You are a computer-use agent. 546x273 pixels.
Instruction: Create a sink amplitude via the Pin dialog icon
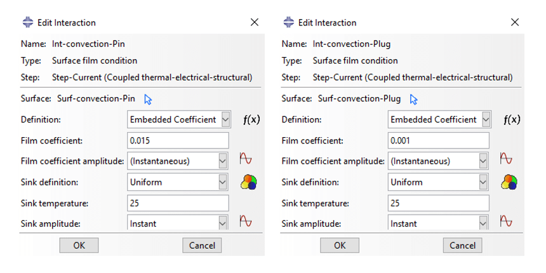point(246,221)
